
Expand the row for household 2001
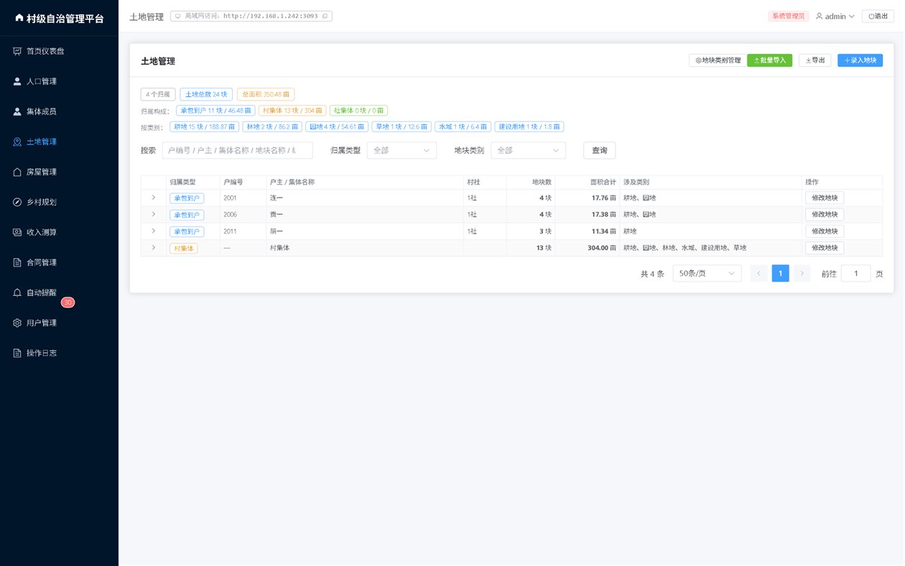point(153,198)
